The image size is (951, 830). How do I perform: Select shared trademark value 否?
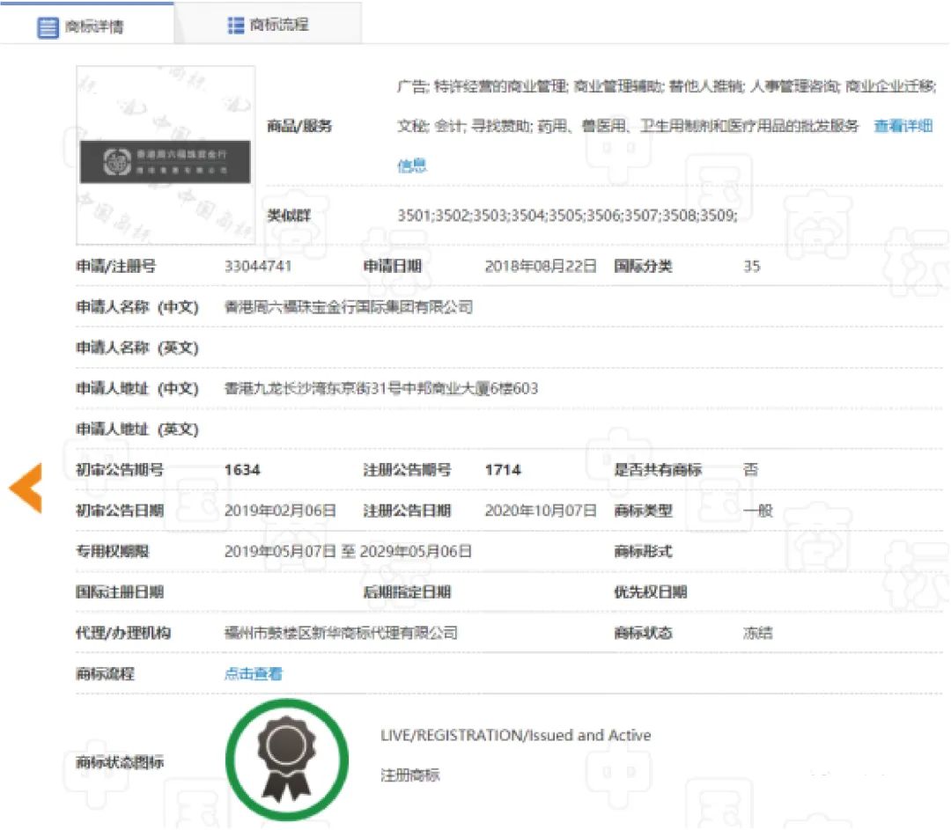pyautogui.click(x=750, y=469)
